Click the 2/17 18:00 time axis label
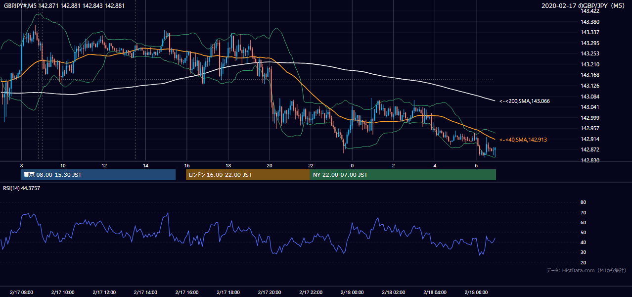The height and width of the screenshot is (297, 632). (228, 293)
